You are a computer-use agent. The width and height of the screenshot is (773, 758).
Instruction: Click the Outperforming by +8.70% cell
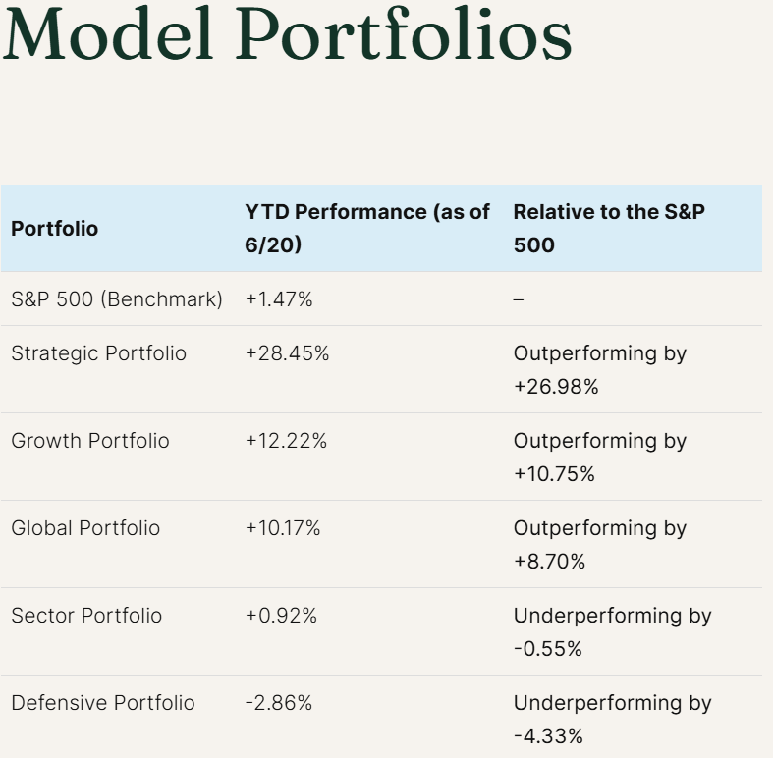click(599, 544)
